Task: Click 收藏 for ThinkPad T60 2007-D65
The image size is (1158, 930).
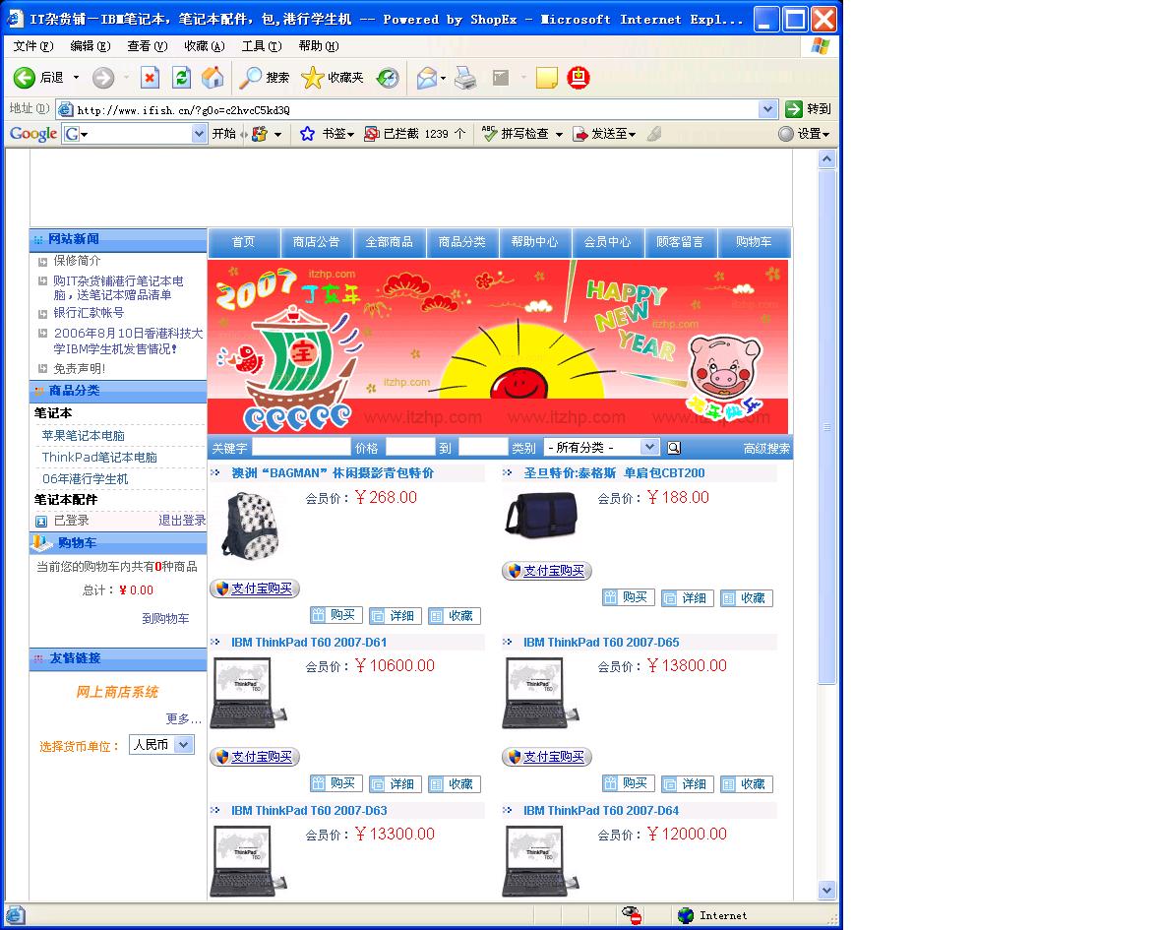Action: click(x=747, y=783)
